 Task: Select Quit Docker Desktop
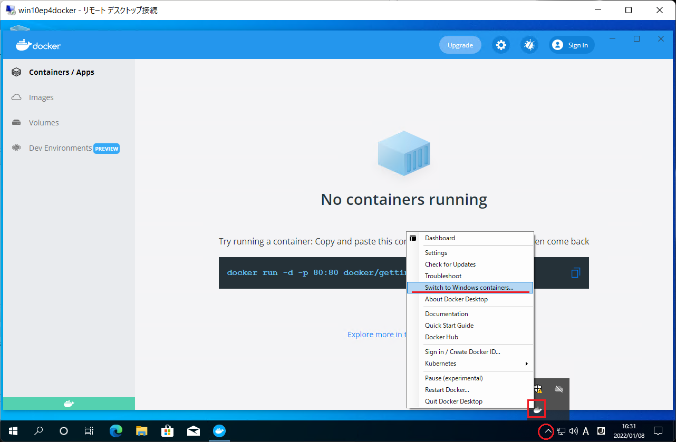(453, 401)
